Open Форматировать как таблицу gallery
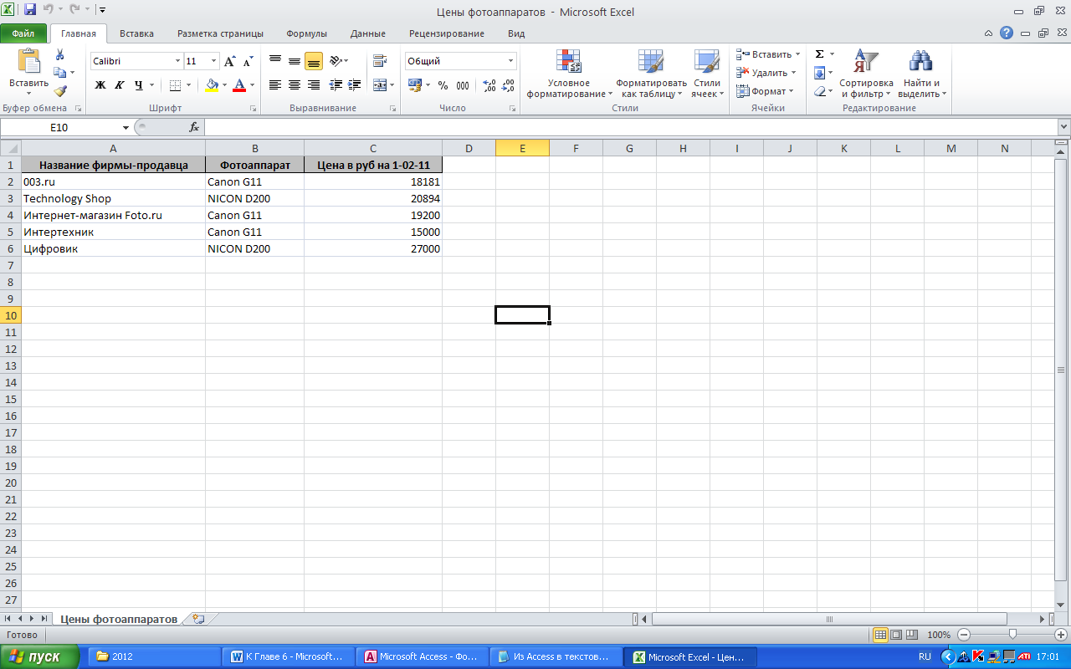This screenshot has width=1071, height=669. click(x=651, y=74)
